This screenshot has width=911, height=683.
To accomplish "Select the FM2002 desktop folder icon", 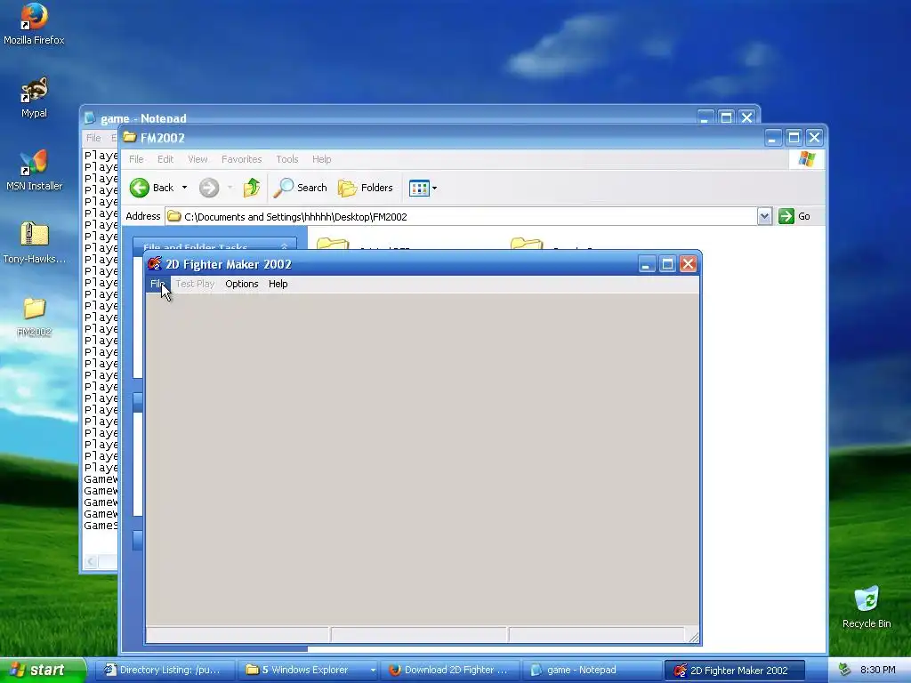I will (34, 317).
